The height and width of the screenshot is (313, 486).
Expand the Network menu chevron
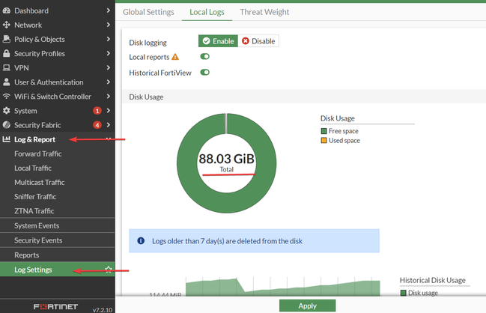[x=108, y=25]
